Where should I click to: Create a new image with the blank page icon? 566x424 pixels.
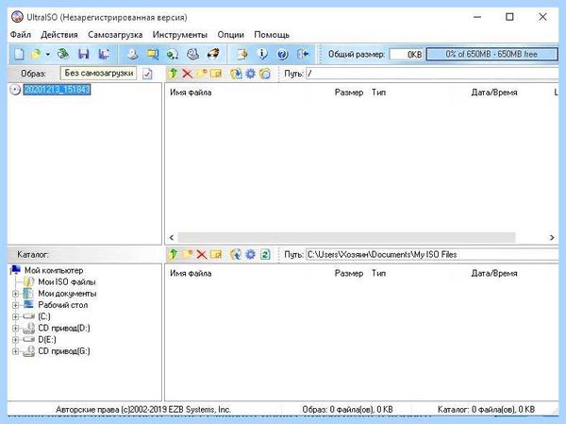pos(19,54)
